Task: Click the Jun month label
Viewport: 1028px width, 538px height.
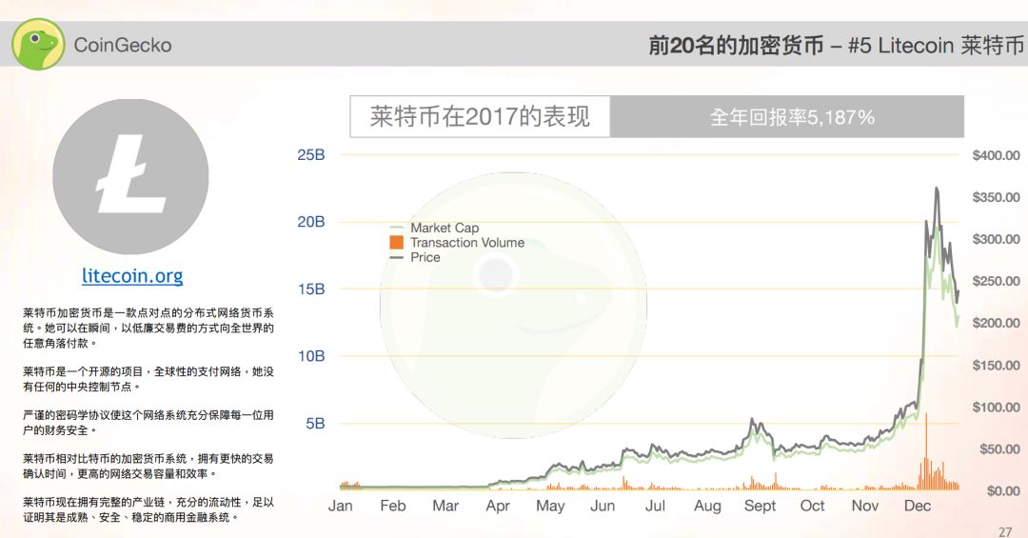Action: [603, 506]
